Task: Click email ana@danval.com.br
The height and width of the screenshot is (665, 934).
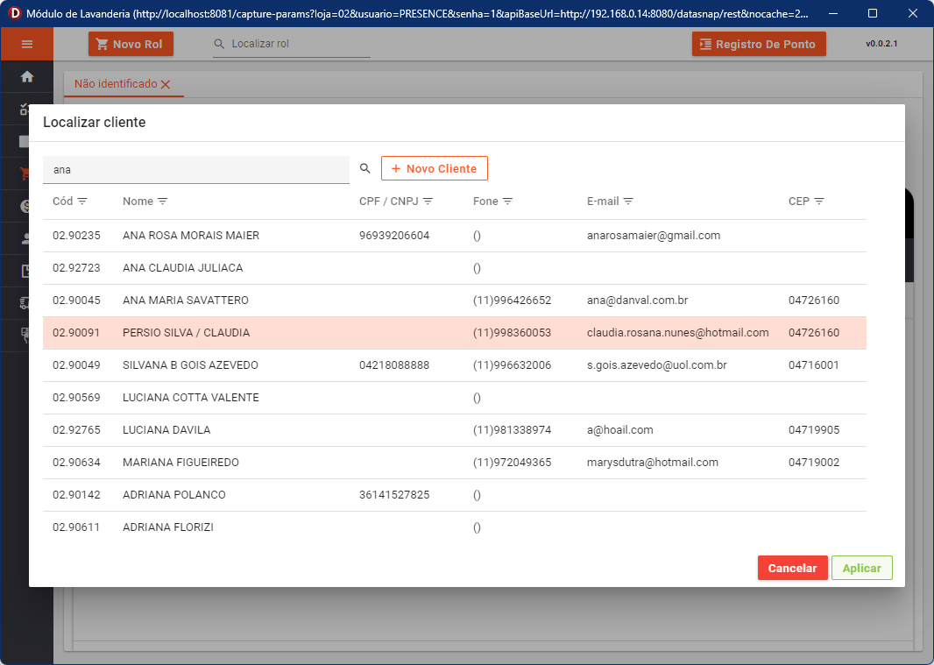Action: tap(637, 301)
